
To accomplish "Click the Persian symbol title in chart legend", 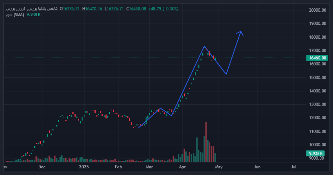I will click(32, 9).
